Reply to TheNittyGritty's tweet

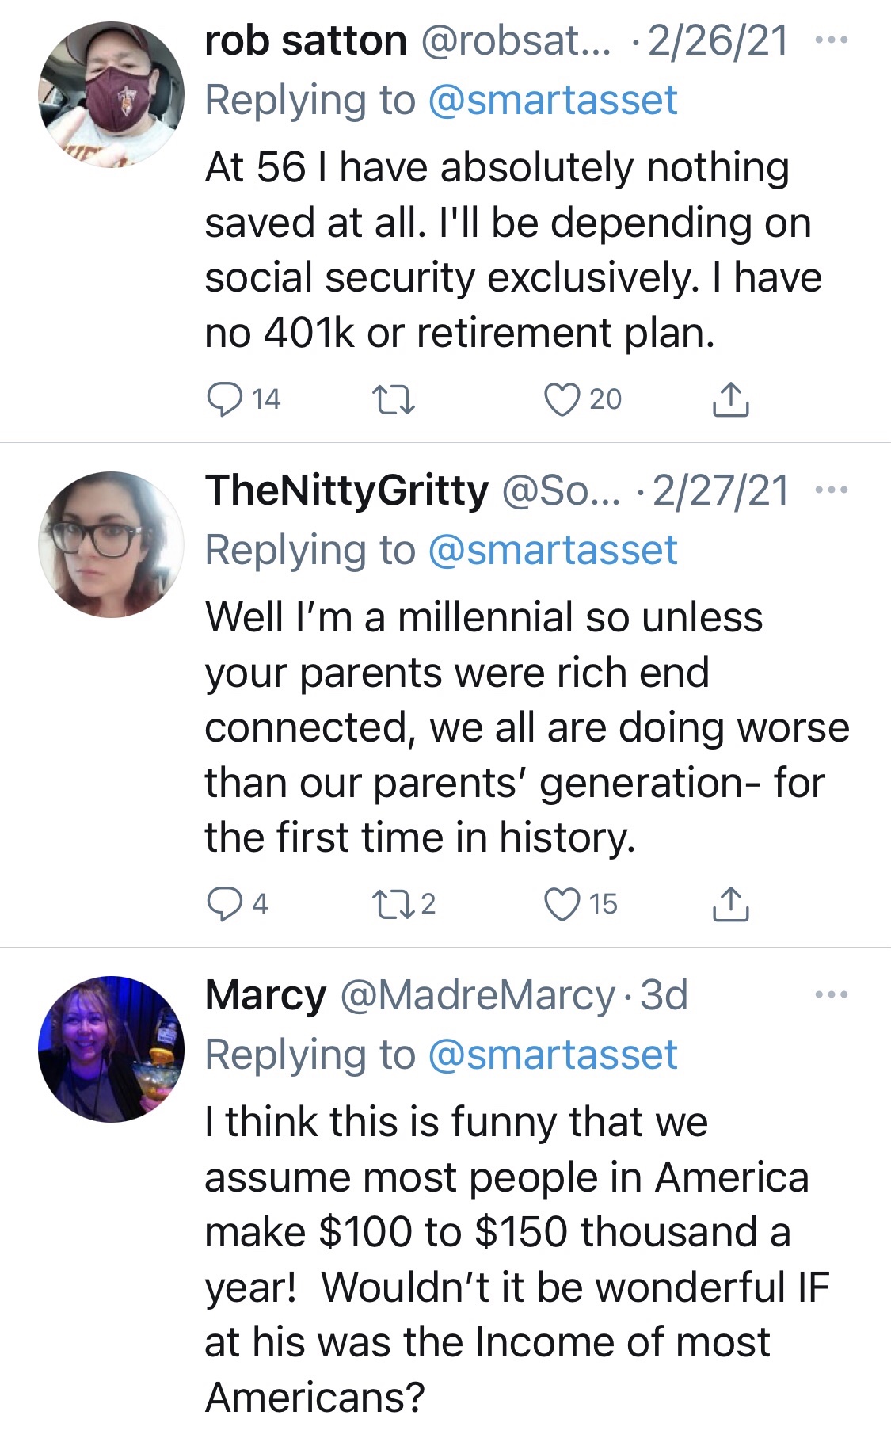[225, 904]
